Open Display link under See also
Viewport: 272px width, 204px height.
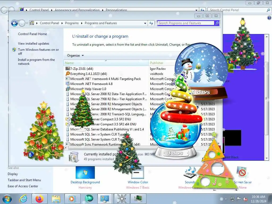point(13,174)
